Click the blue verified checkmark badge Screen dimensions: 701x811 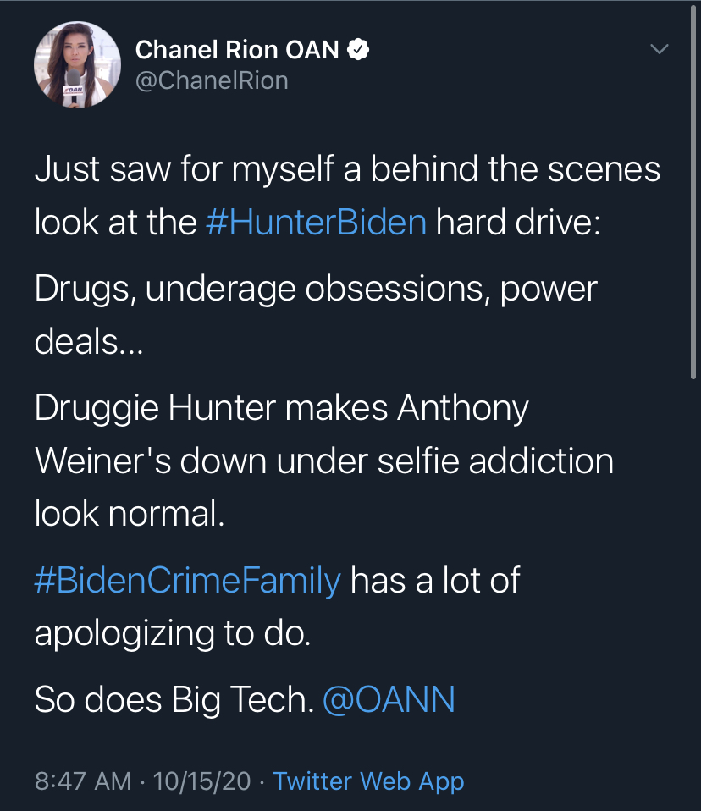358,50
